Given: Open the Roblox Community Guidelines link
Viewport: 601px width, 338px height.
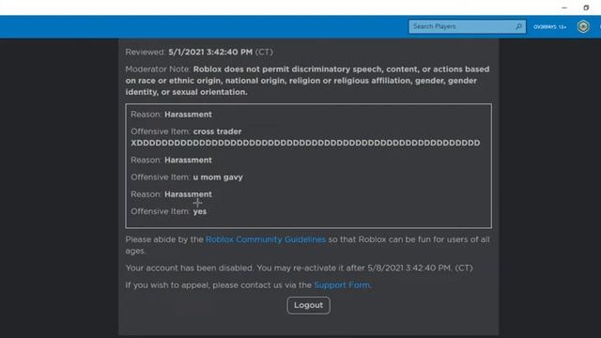Looking at the screenshot, I should pyautogui.click(x=266, y=239).
